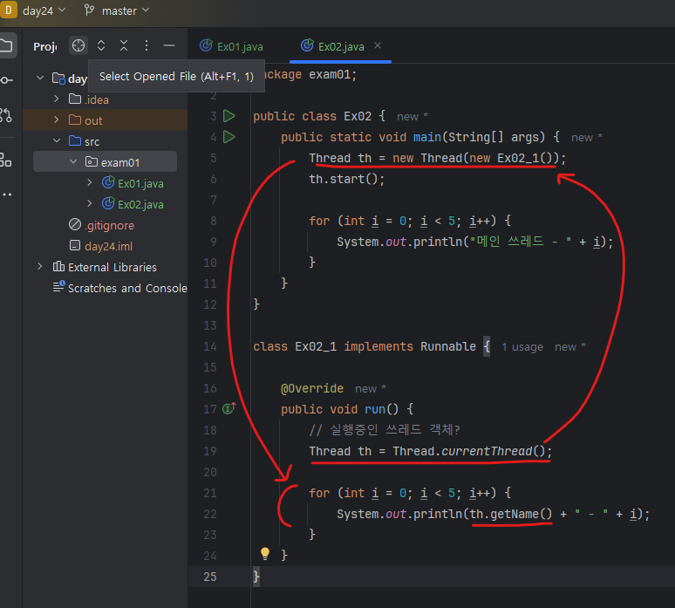The height and width of the screenshot is (608, 675).
Task: Click the Ex01.java class file icon in tree
Action: point(108,182)
